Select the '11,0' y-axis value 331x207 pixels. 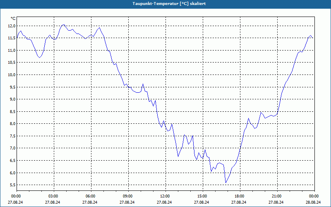[x=12, y=50]
